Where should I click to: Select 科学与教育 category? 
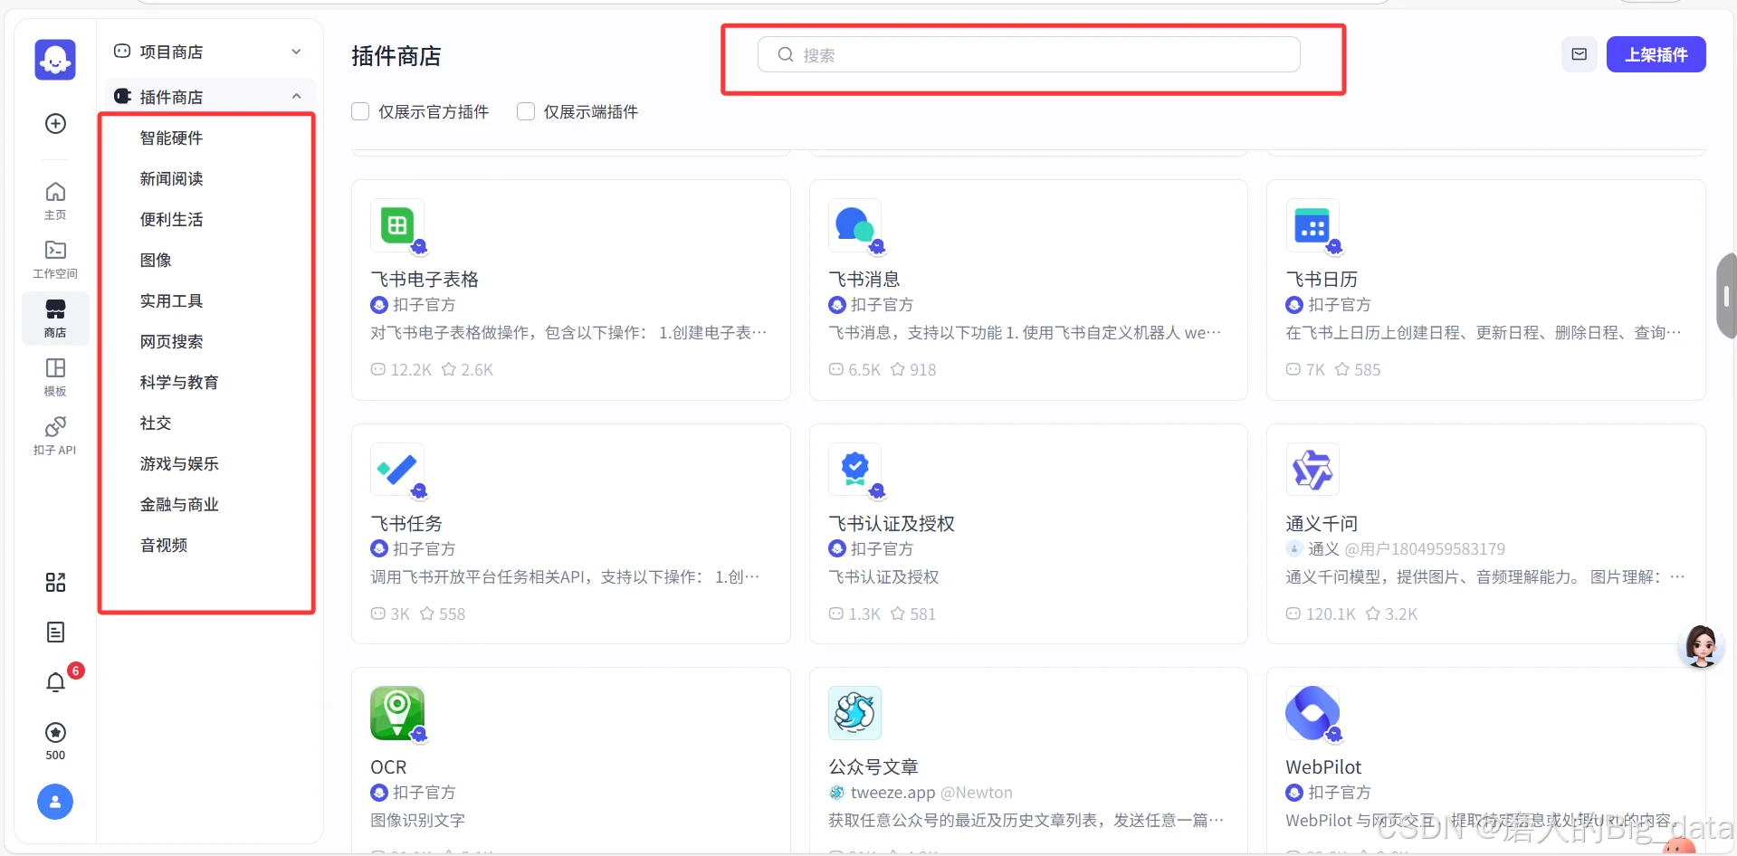[x=179, y=382]
